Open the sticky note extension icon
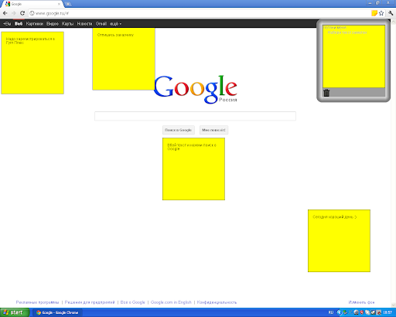This screenshot has height=317, width=396. 374,13
